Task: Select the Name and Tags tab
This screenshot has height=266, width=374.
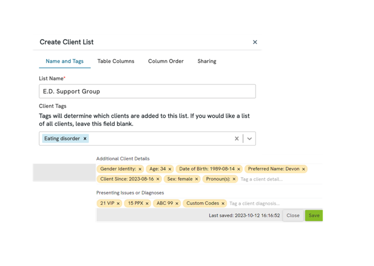Action: tap(64, 61)
